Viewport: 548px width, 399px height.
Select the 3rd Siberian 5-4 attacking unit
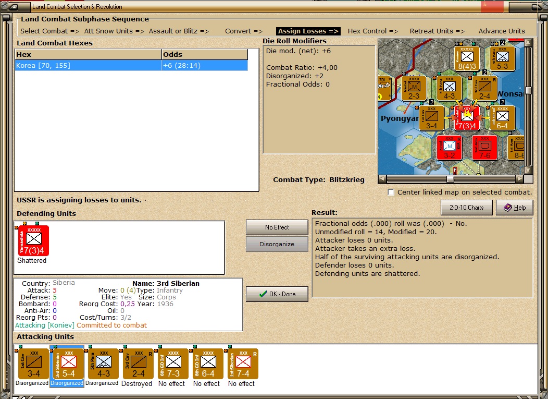coord(69,364)
